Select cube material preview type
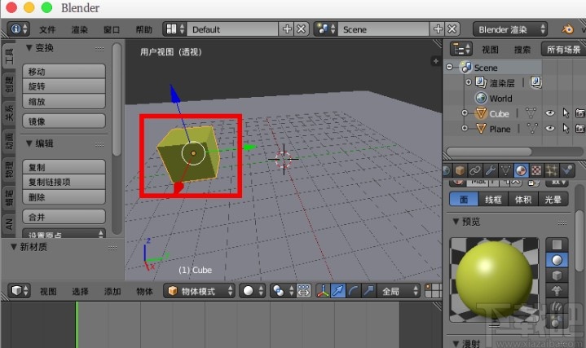 [x=557, y=275]
